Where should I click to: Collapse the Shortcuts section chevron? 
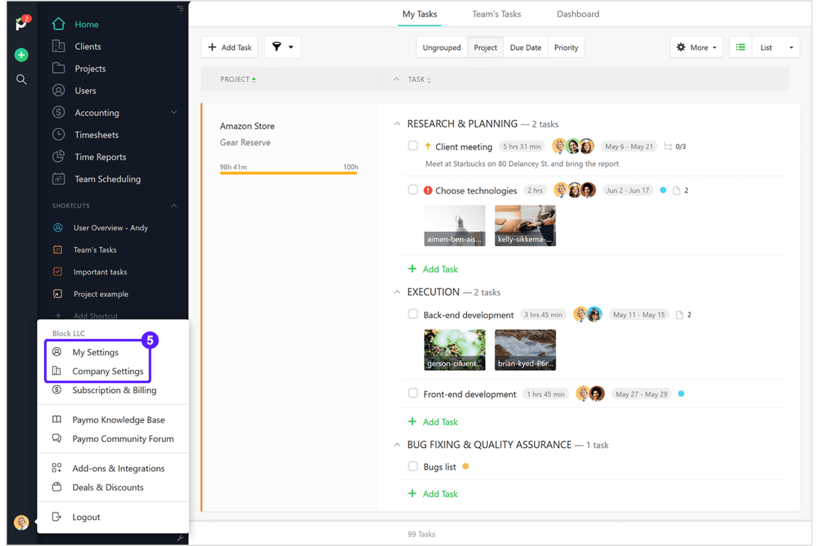174,205
